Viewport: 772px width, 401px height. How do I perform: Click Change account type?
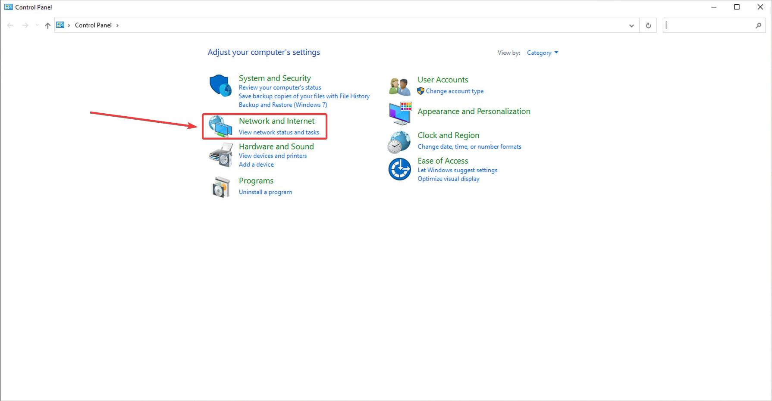pos(455,91)
